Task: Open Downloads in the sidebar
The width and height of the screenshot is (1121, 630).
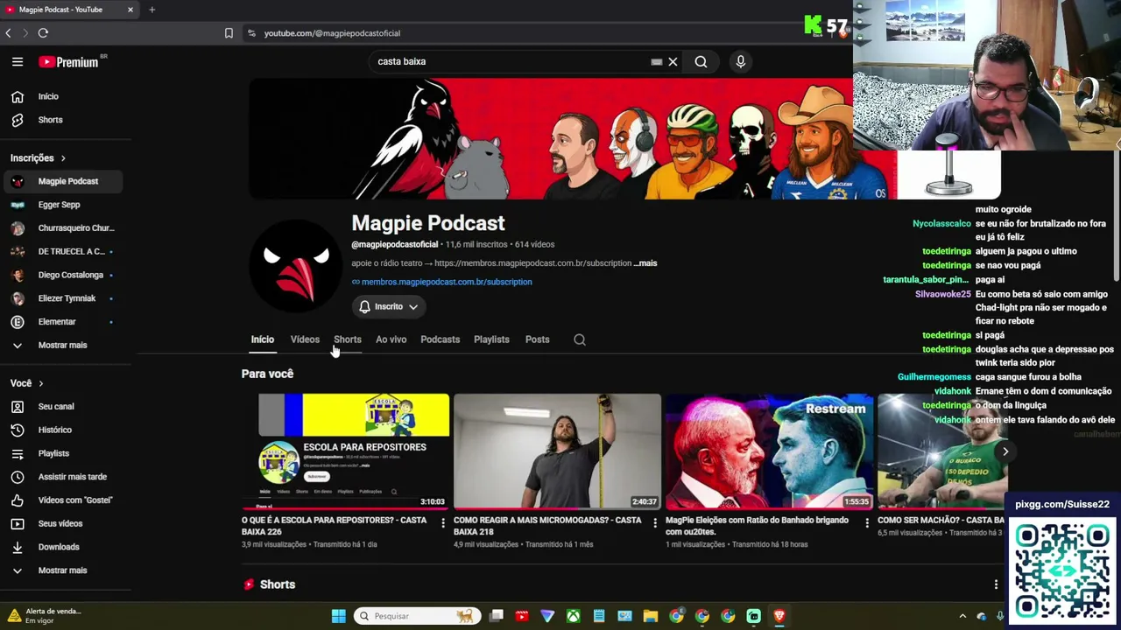Action: point(61,547)
